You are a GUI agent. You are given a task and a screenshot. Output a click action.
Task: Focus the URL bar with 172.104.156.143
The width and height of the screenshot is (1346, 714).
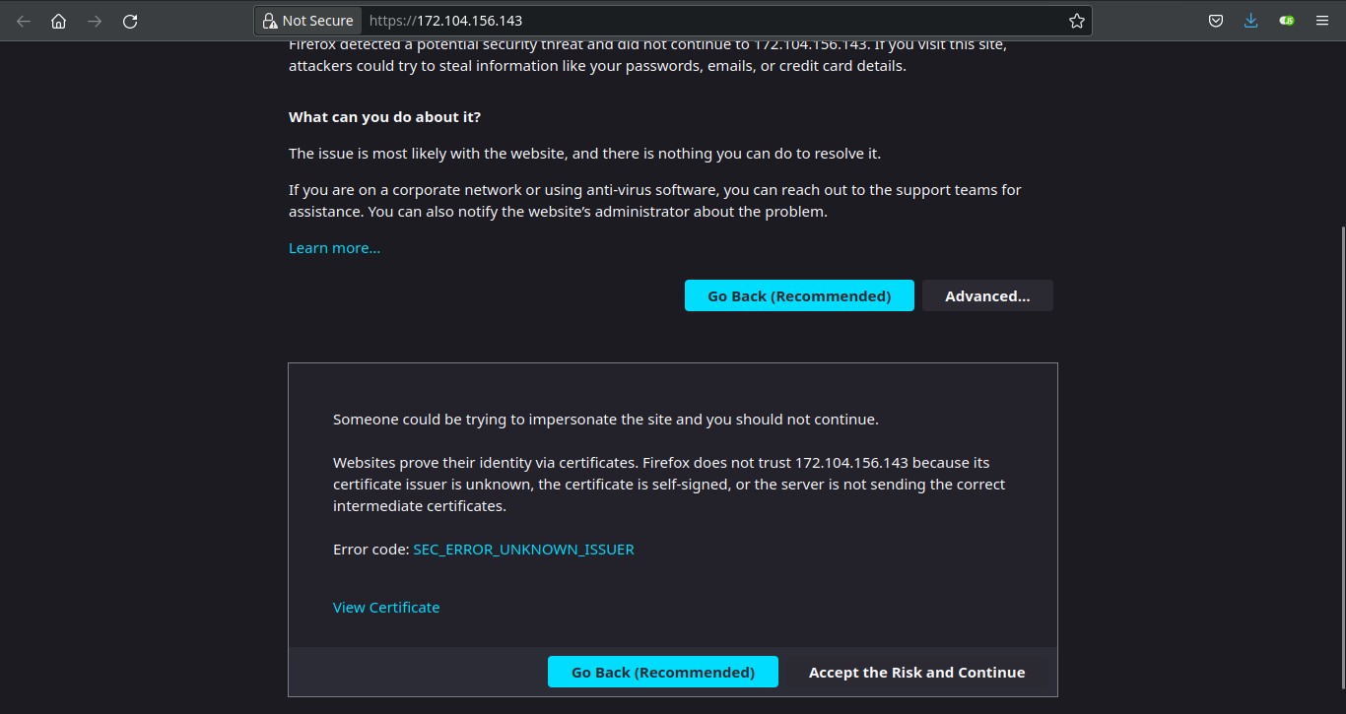[690, 21]
